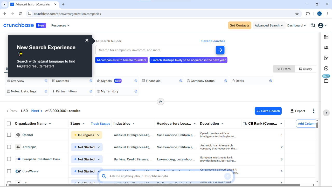Image resolution: width=332 pixels, height=187 pixels.
Task: Open the Overview filter category
Action: 27,81
